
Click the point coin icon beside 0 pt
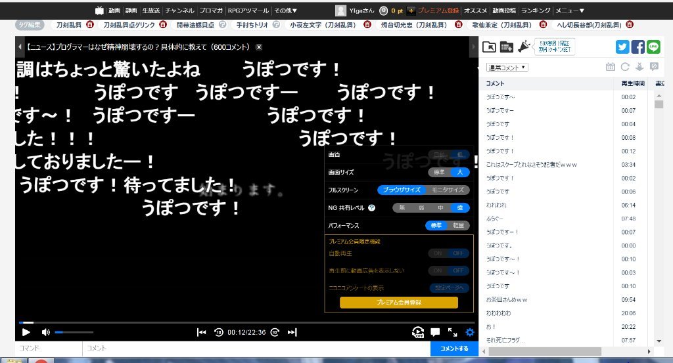pyautogui.click(x=384, y=11)
